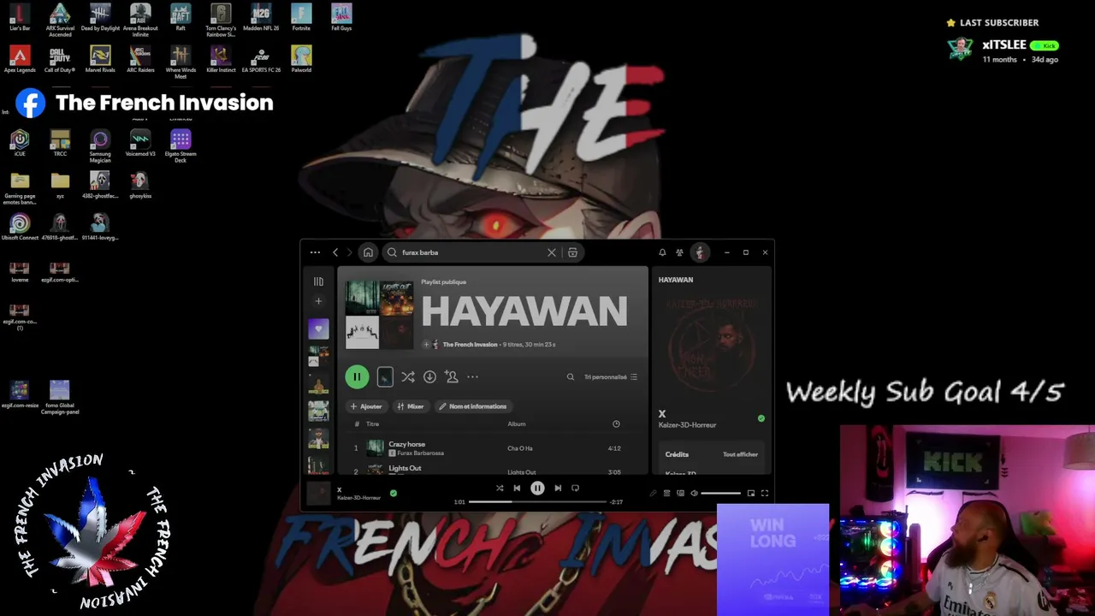Sort by Titre column header
Screen dimensions: 1095x616
coord(372,423)
